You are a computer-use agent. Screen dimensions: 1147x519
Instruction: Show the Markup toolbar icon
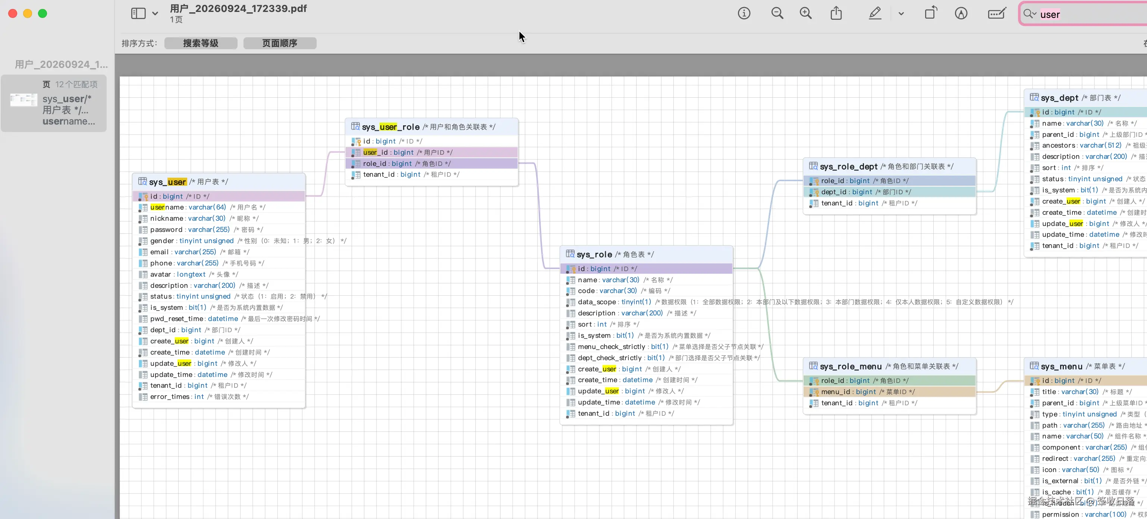click(x=961, y=13)
